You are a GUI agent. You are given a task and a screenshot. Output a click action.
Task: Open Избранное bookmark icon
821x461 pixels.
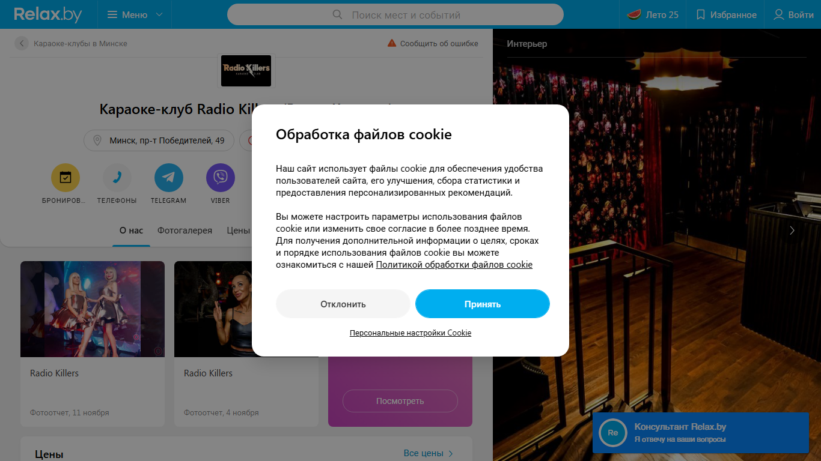[x=700, y=14]
